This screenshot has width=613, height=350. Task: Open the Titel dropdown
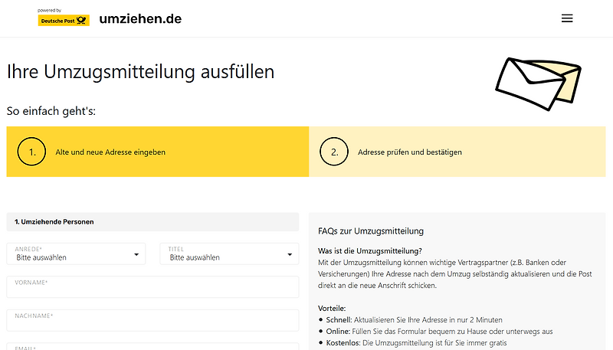(x=229, y=254)
